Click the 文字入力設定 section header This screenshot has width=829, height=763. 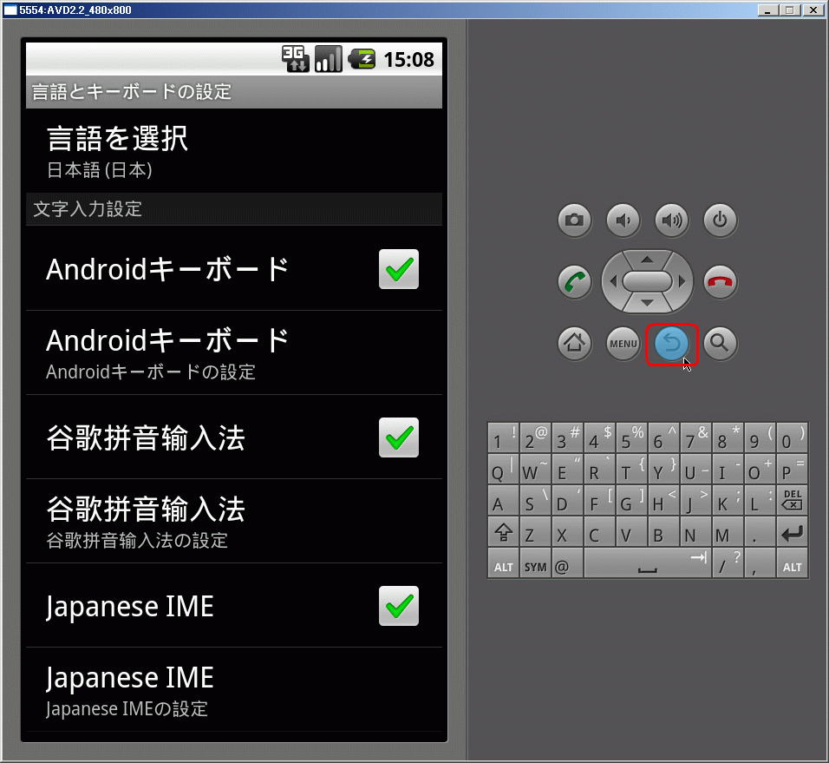point(234,209)
